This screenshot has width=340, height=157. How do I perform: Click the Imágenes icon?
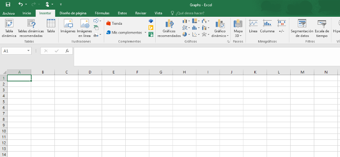pos(68,26)
